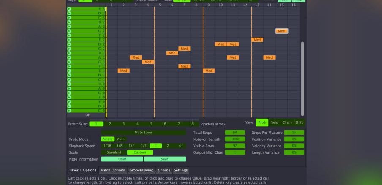
Task: Select the Med cell on G 2 row
Action: pos(281,31)
